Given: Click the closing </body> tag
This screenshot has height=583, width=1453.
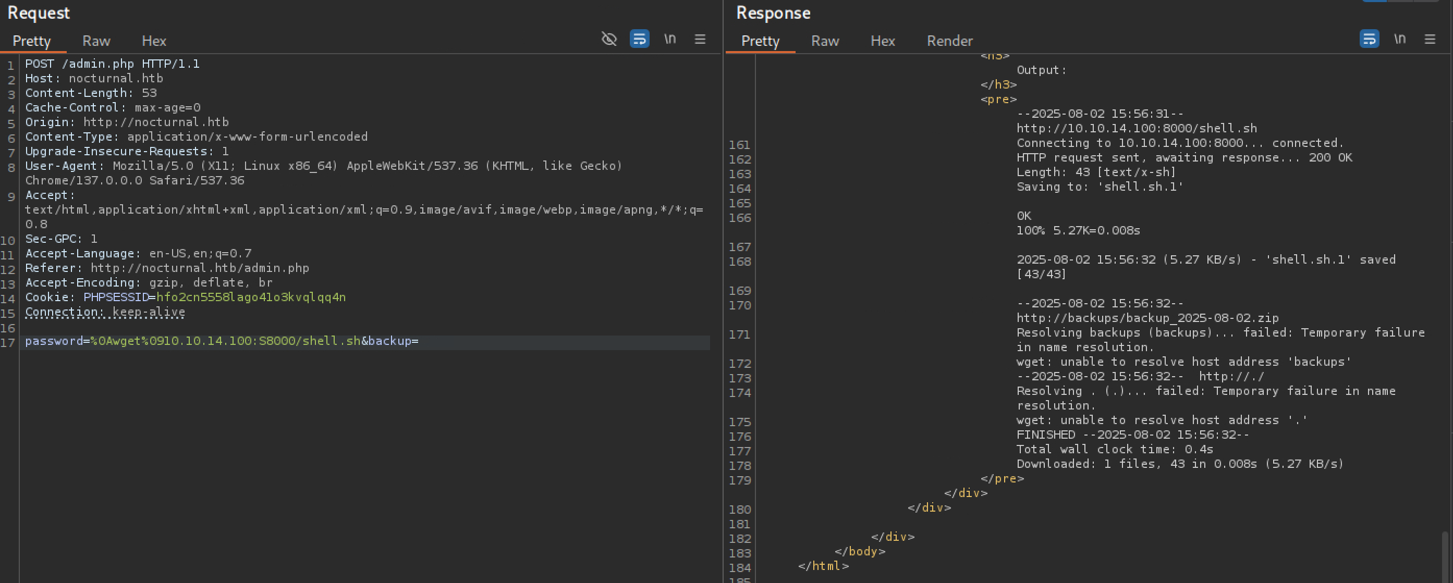Looking at the screenshot, I should click(860, 551).
